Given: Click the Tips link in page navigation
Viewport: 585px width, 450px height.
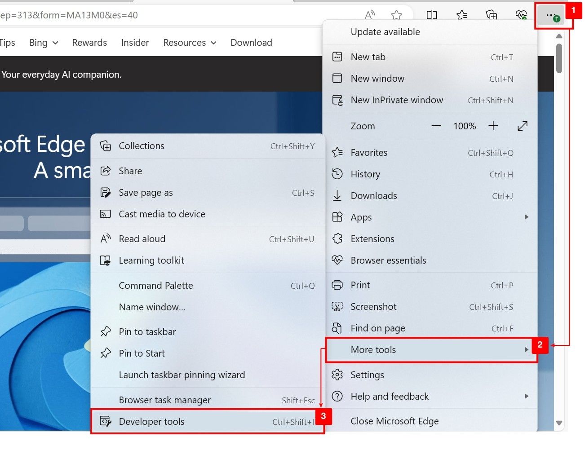Looking at the screenshot, I should (x=7, y=43).
